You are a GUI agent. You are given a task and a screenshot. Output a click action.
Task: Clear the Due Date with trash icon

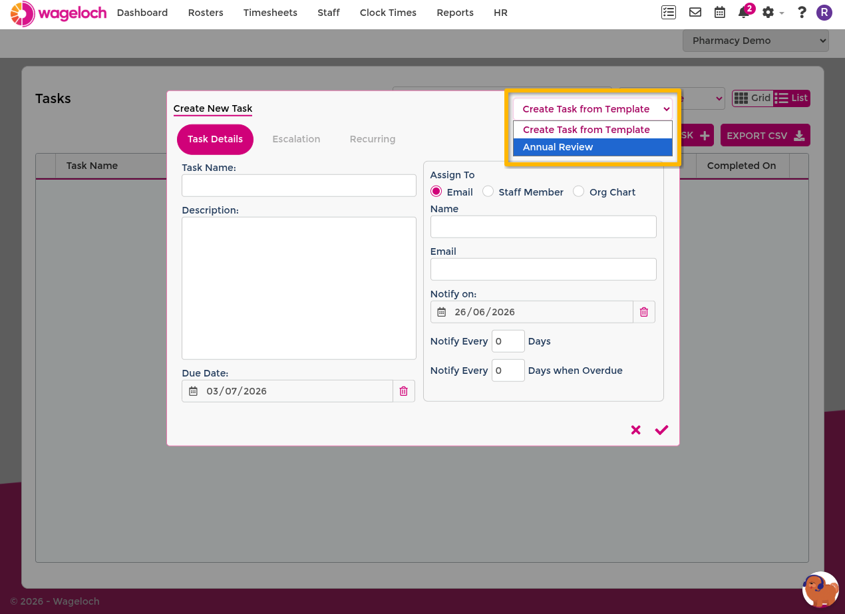pos(403,391)
